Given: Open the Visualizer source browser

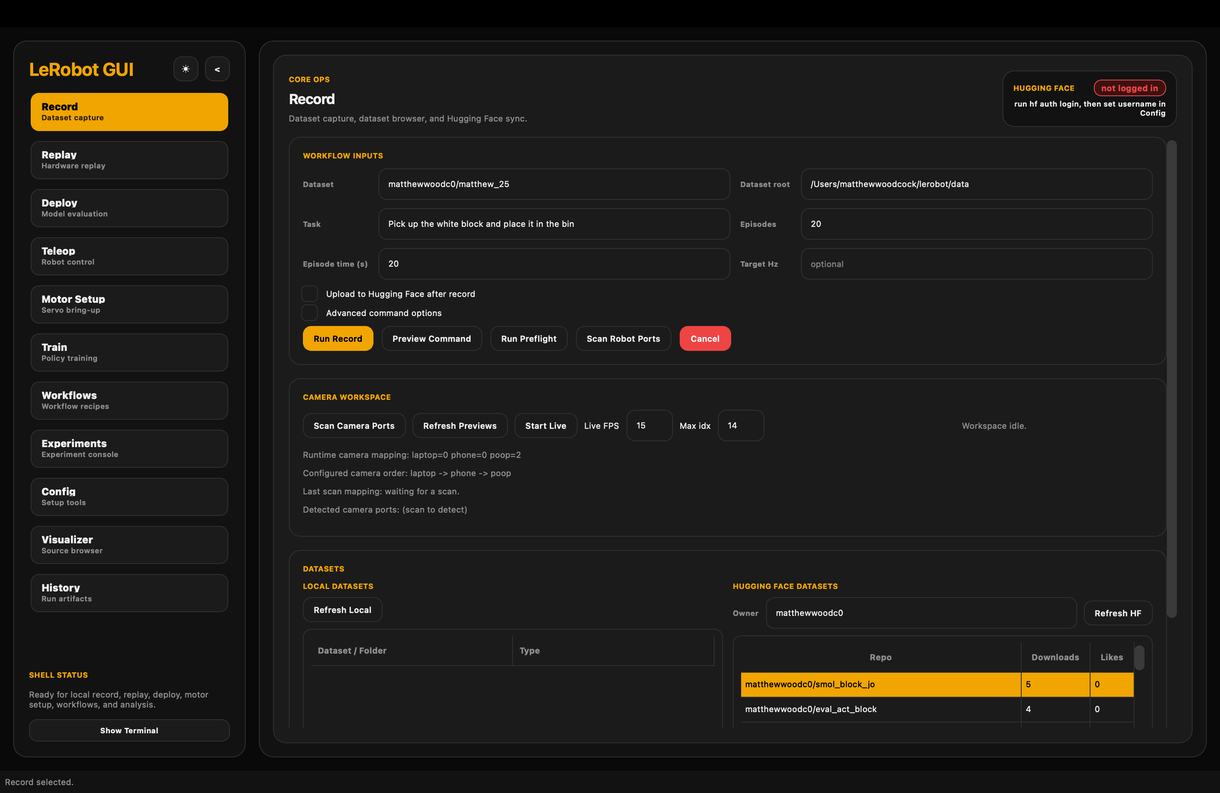Looking at the screenshot, I should [129, 545].
